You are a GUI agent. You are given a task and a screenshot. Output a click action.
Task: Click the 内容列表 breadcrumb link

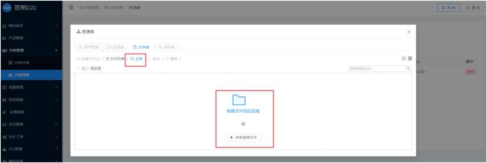click(x=114, y=8)
